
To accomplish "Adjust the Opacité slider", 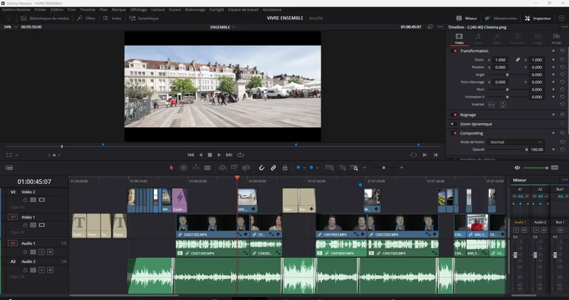I will point(507,149).
